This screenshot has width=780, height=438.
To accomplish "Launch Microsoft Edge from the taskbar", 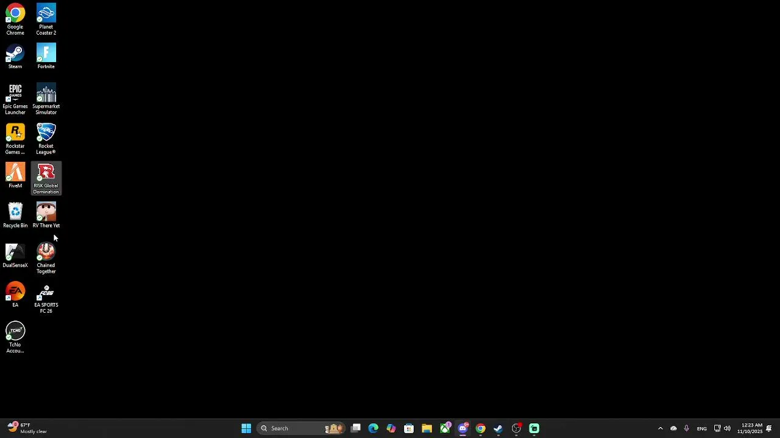I will (374, 428).
